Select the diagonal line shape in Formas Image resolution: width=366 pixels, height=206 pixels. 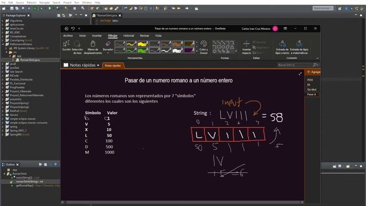point(214,42)
